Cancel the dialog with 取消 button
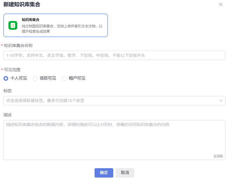 click(125, 173)
